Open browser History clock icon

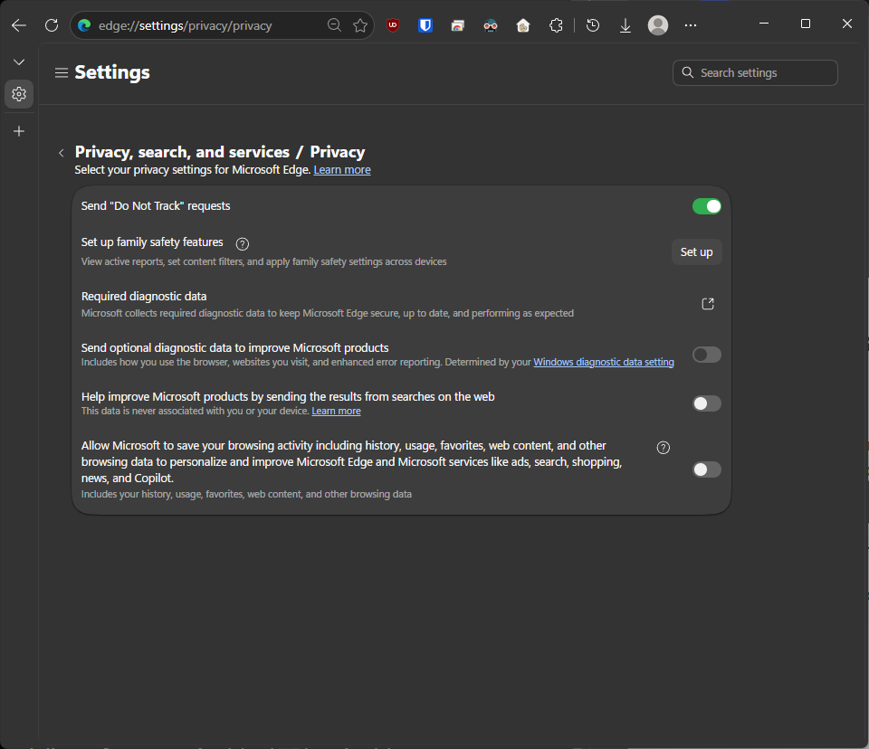click(593, 25)
